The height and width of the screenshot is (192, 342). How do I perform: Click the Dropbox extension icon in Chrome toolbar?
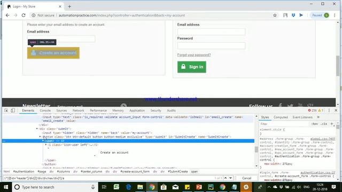pyautogui.click(x=293, y=15)
